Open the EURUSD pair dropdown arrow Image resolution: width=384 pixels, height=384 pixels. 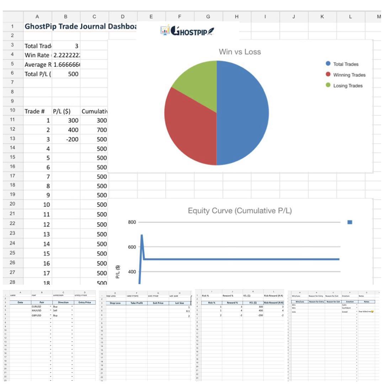tap(50, 306)
